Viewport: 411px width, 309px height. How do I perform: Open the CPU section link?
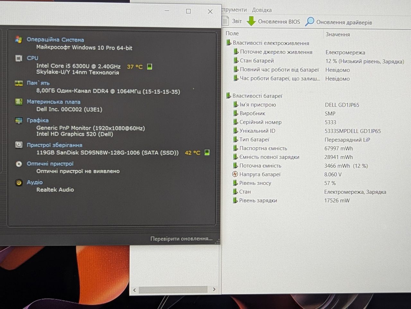click(x=32, y=58)
